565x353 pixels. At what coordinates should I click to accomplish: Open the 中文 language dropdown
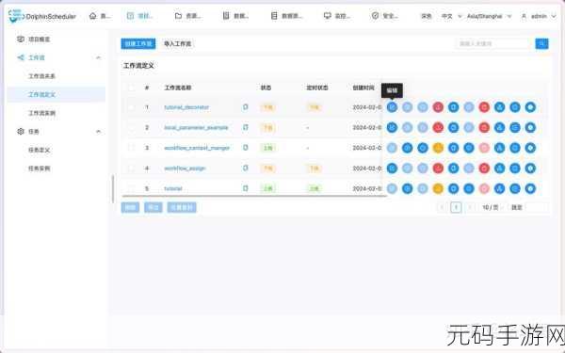point(451,16)
